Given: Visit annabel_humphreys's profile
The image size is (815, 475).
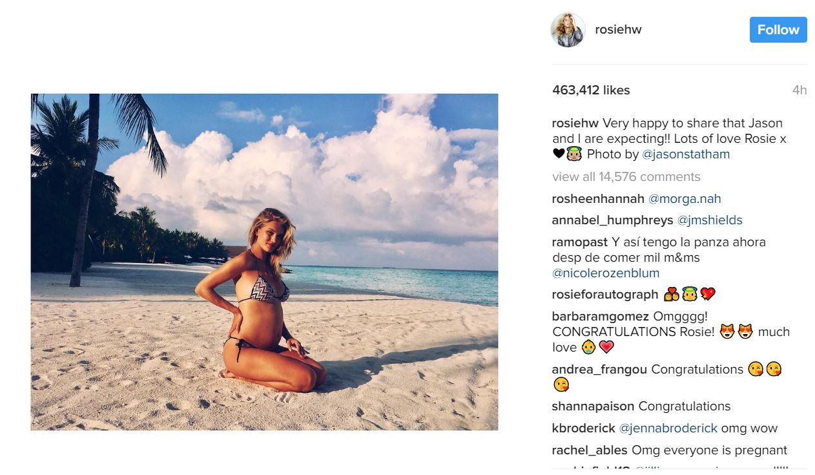Looking at the screenshot, I should pyautogui.click(x=612, y=220).
